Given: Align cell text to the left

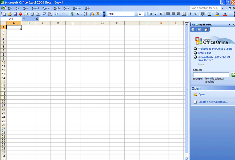Looking at the screenshot, I should tap(168, 14).
